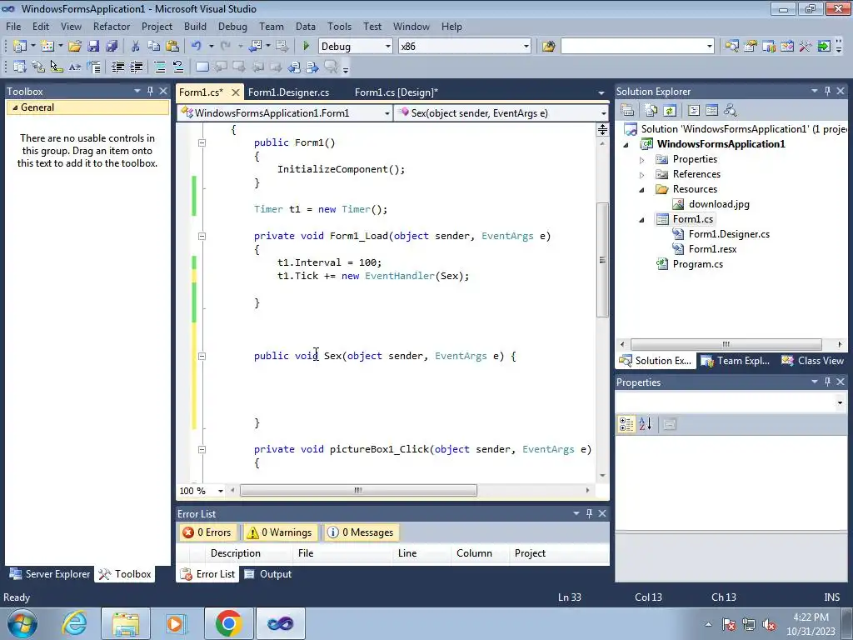Toggle auto-hide pin on Error List panel
The width and height of the screenshot is (853, 640).
click(x=589, y=513)
